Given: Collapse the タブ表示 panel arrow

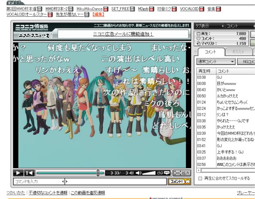Looking at the screenshot, I should 223,26.
